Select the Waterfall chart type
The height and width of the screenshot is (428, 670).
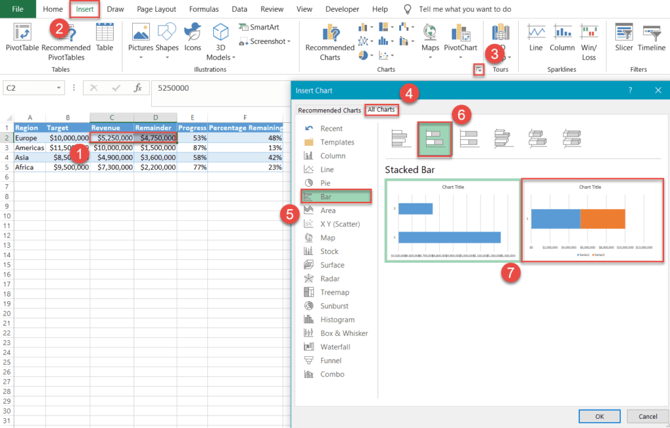[x=335, y=347]
